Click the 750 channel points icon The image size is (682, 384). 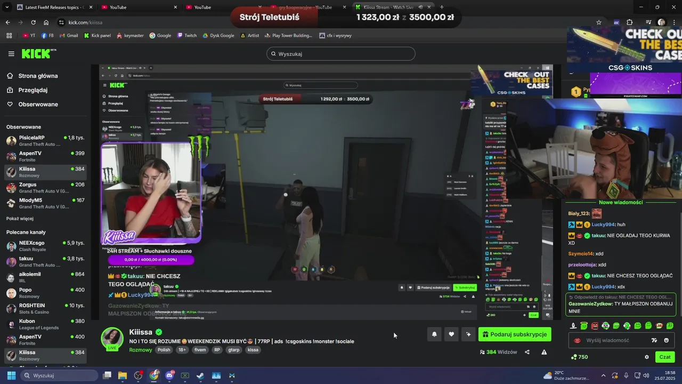tap(574, 357)
